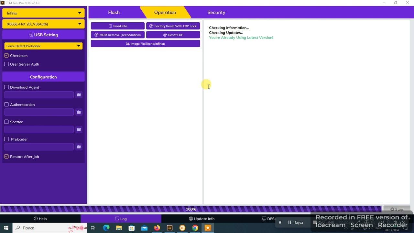Click the Preloader path field
This screenshot has width=414, height=233.
point(39,147)
